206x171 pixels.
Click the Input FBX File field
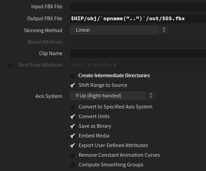pos(138,7)
